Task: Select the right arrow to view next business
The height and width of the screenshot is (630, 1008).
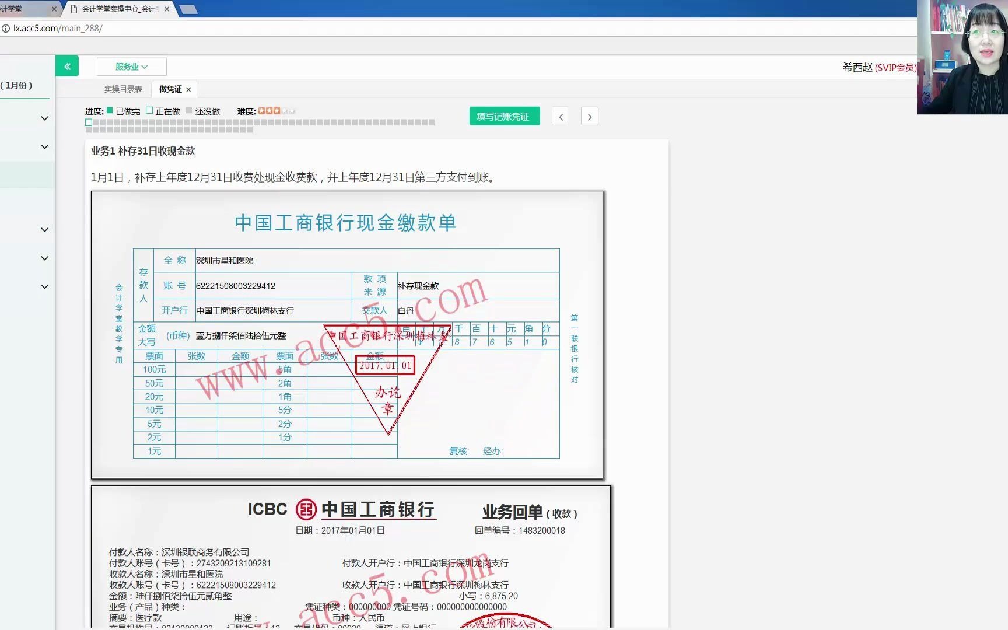Action: (589, 116)
